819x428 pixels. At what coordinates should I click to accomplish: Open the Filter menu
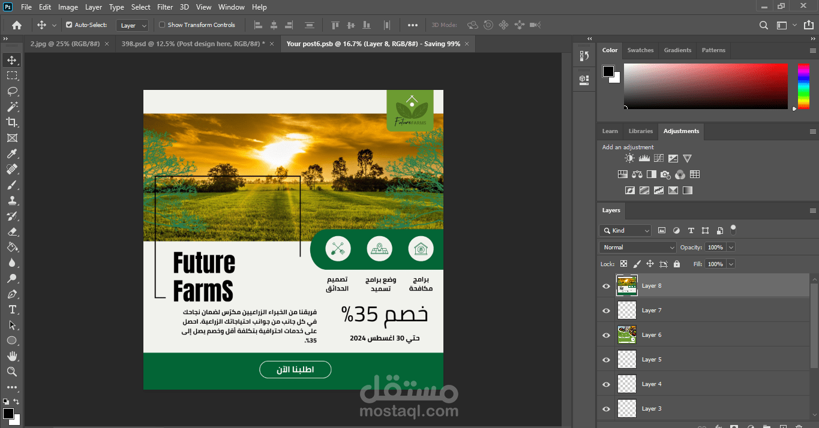point(164,7)
